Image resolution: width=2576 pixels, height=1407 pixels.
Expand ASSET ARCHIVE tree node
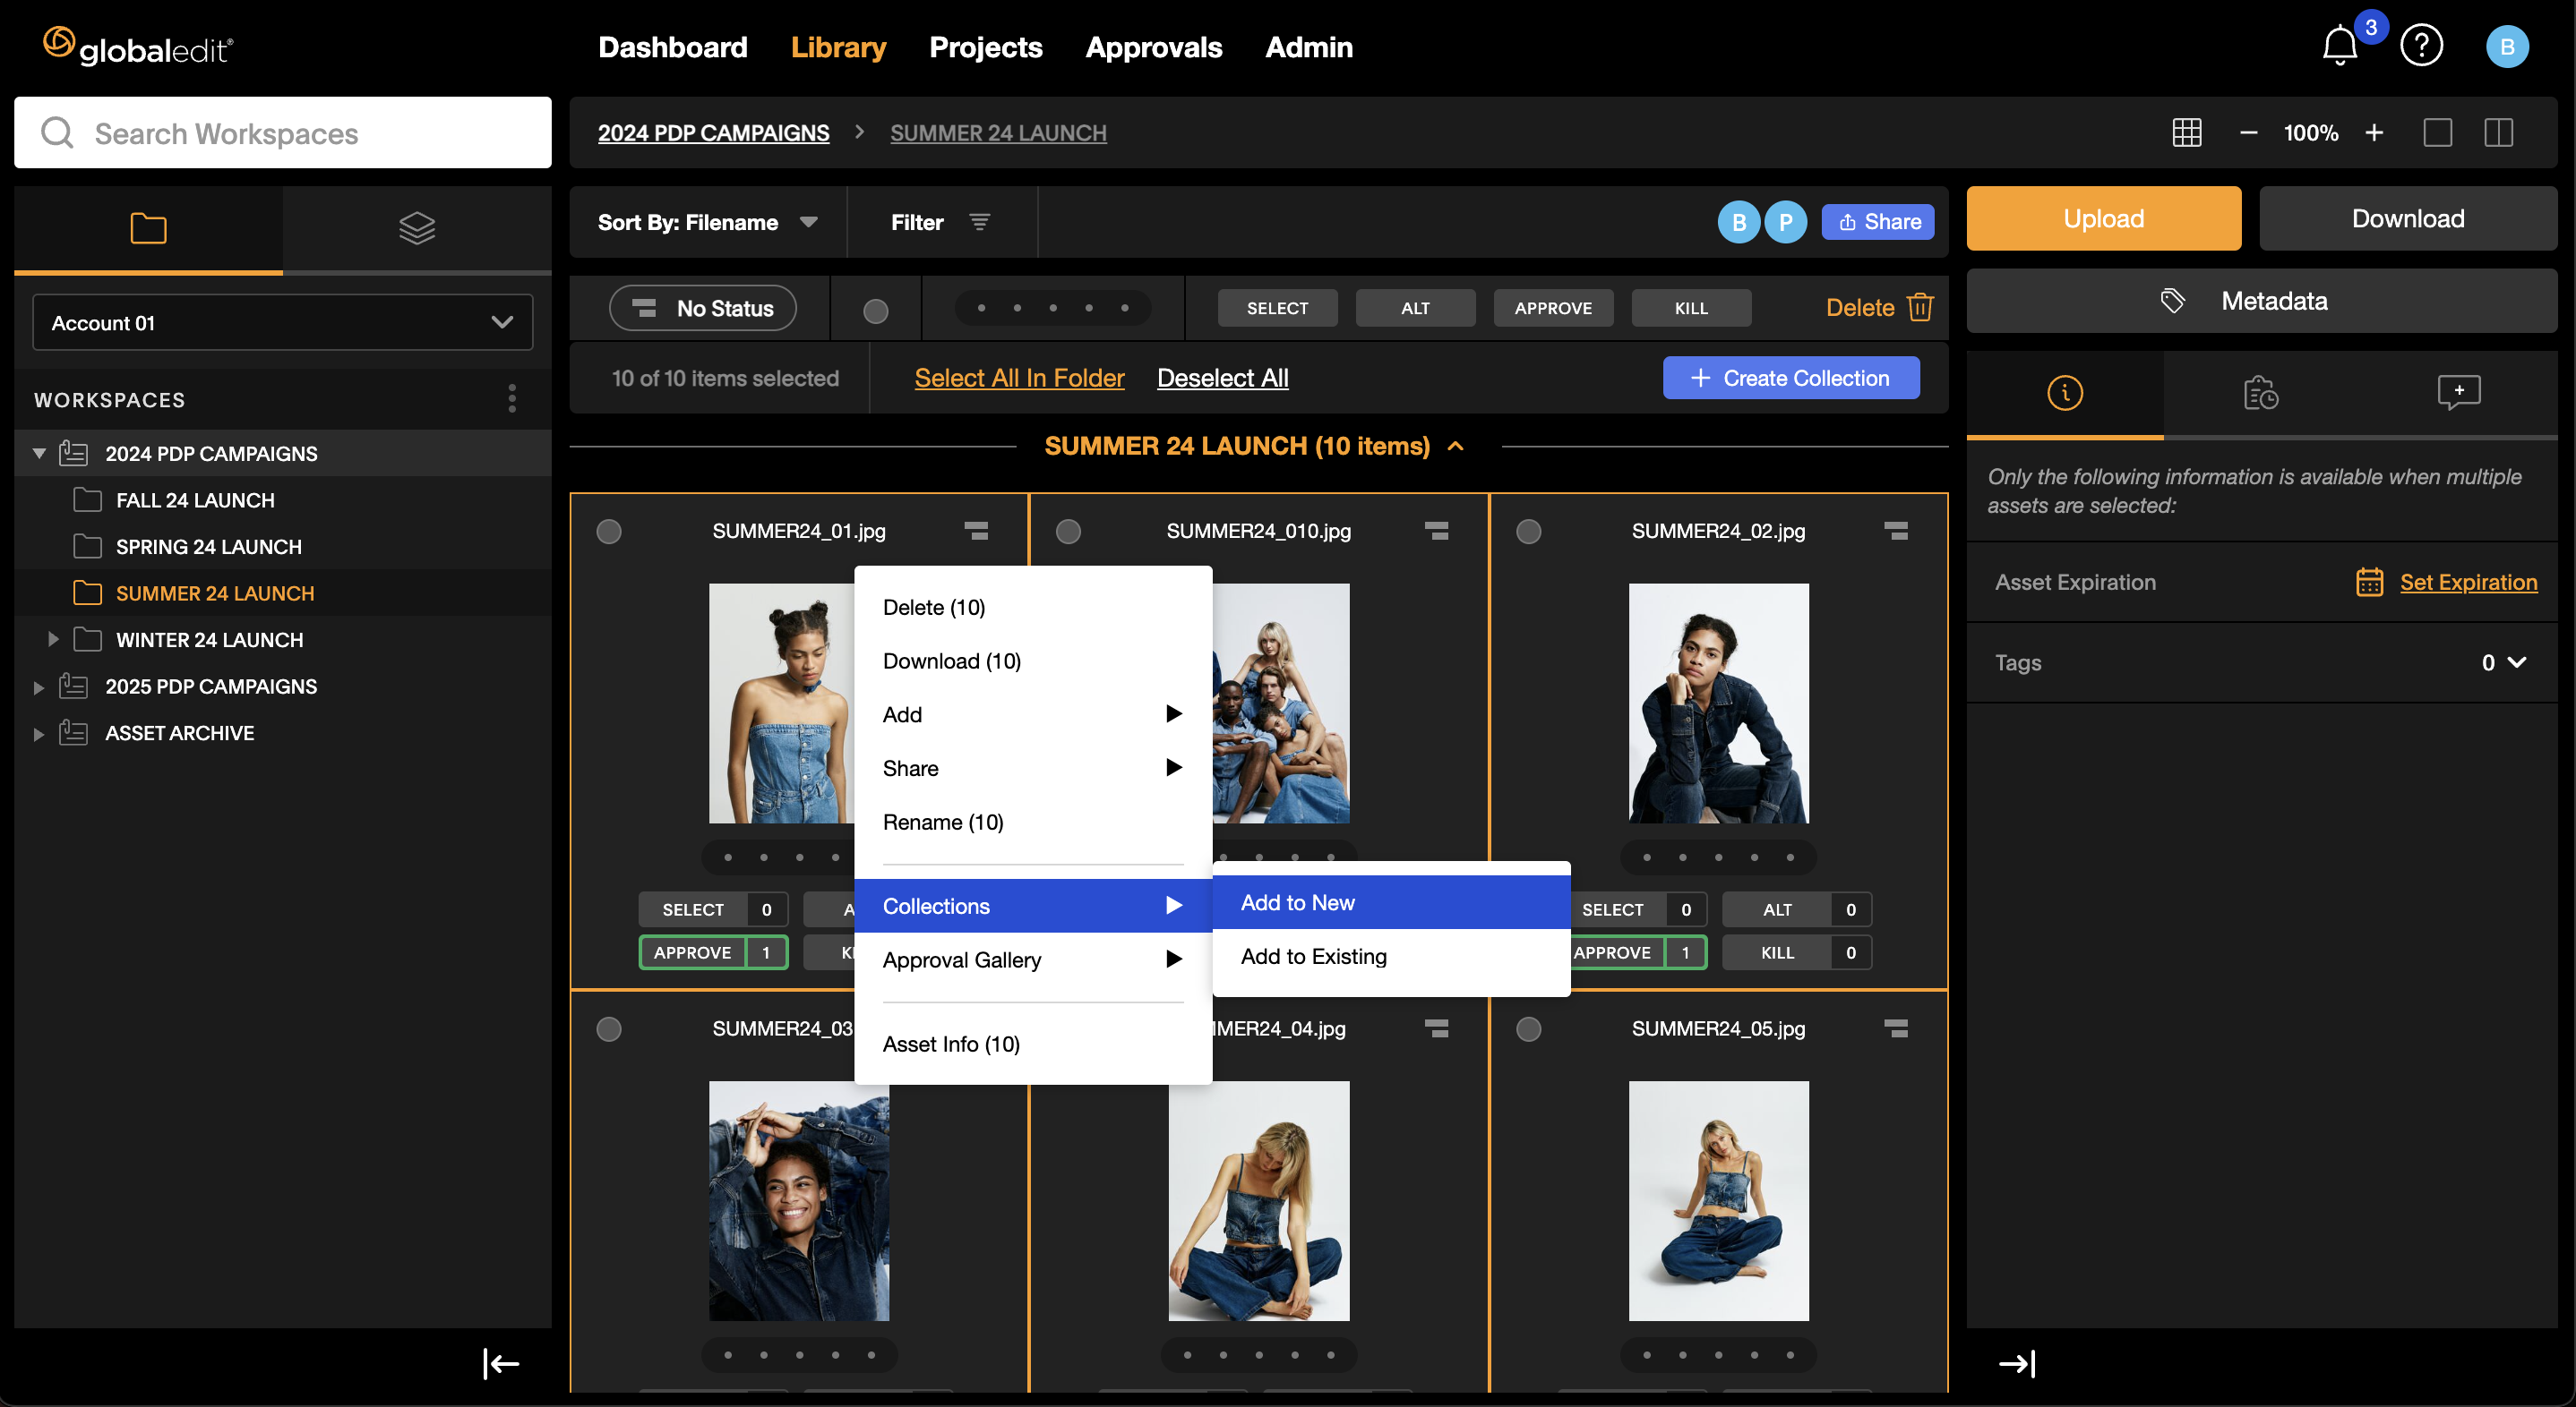39,733
